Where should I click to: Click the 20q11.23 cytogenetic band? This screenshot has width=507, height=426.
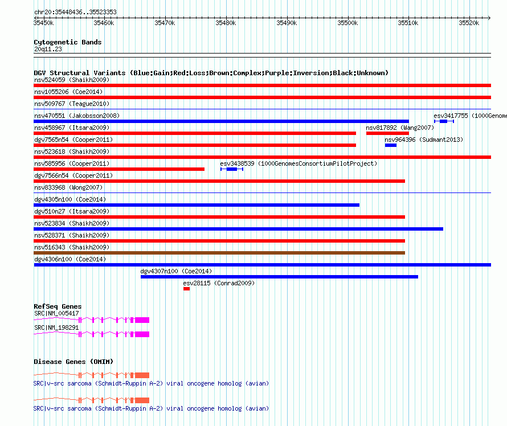click(x=262, y=55)
